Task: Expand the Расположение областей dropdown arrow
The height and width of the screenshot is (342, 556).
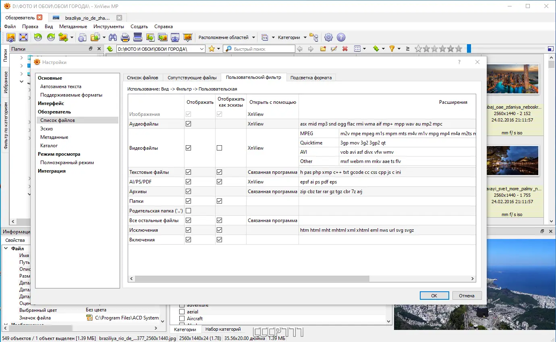Action: (253, 37)
